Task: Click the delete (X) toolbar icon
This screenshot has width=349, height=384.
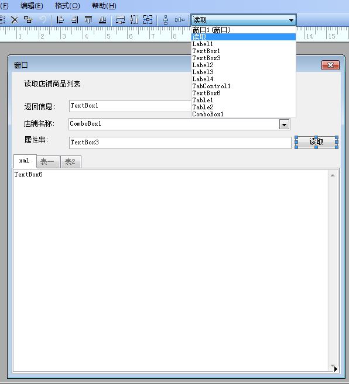Action: (15, 20)
